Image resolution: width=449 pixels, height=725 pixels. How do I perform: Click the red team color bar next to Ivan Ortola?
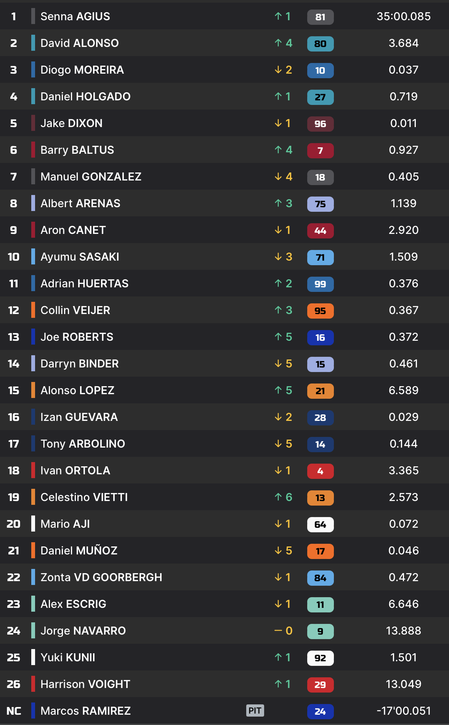33,470
